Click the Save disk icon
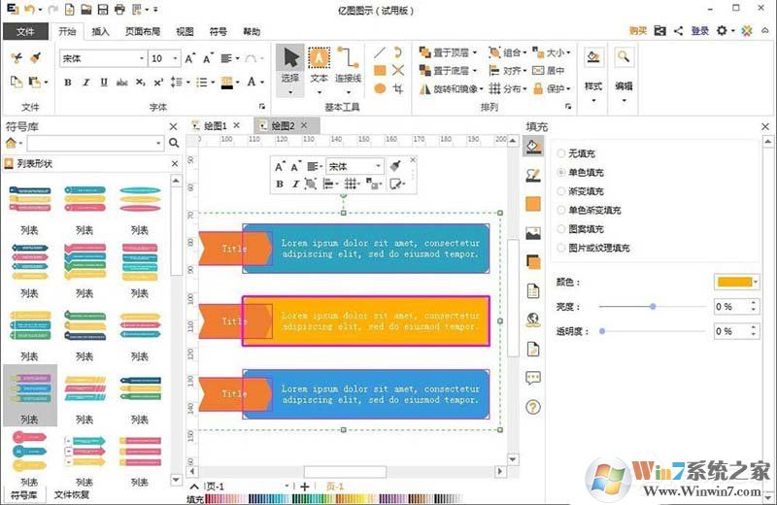The height and width of the screenshot is (505, 777). pyautogui.click(x=103, y=10)
